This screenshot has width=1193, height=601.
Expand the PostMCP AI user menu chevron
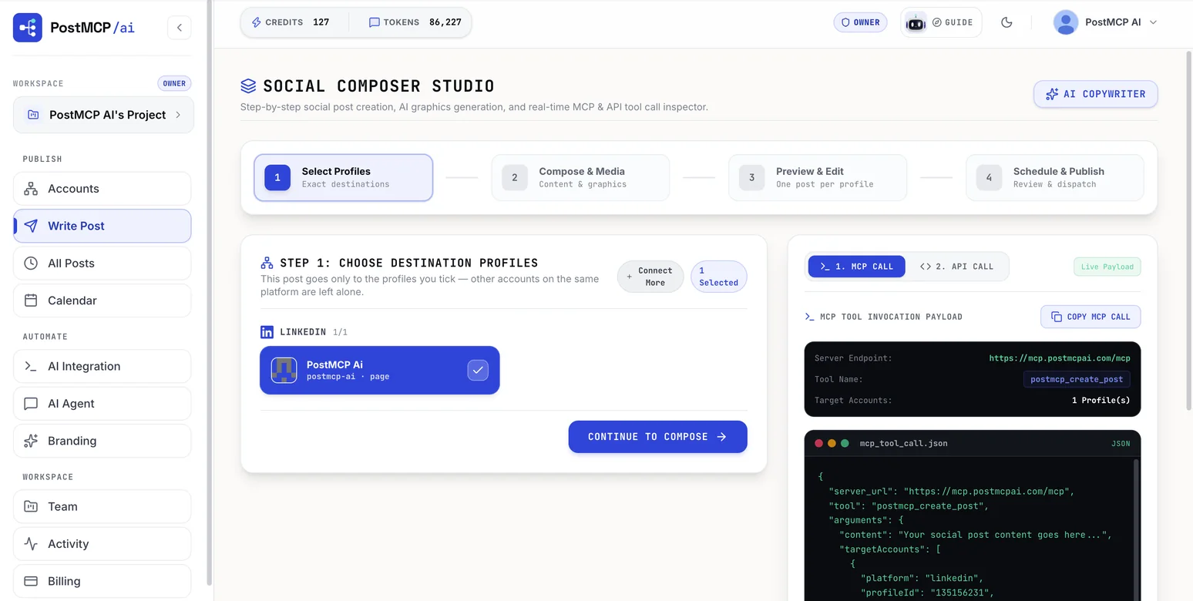pyautogui.click(x=1153, y=22)
